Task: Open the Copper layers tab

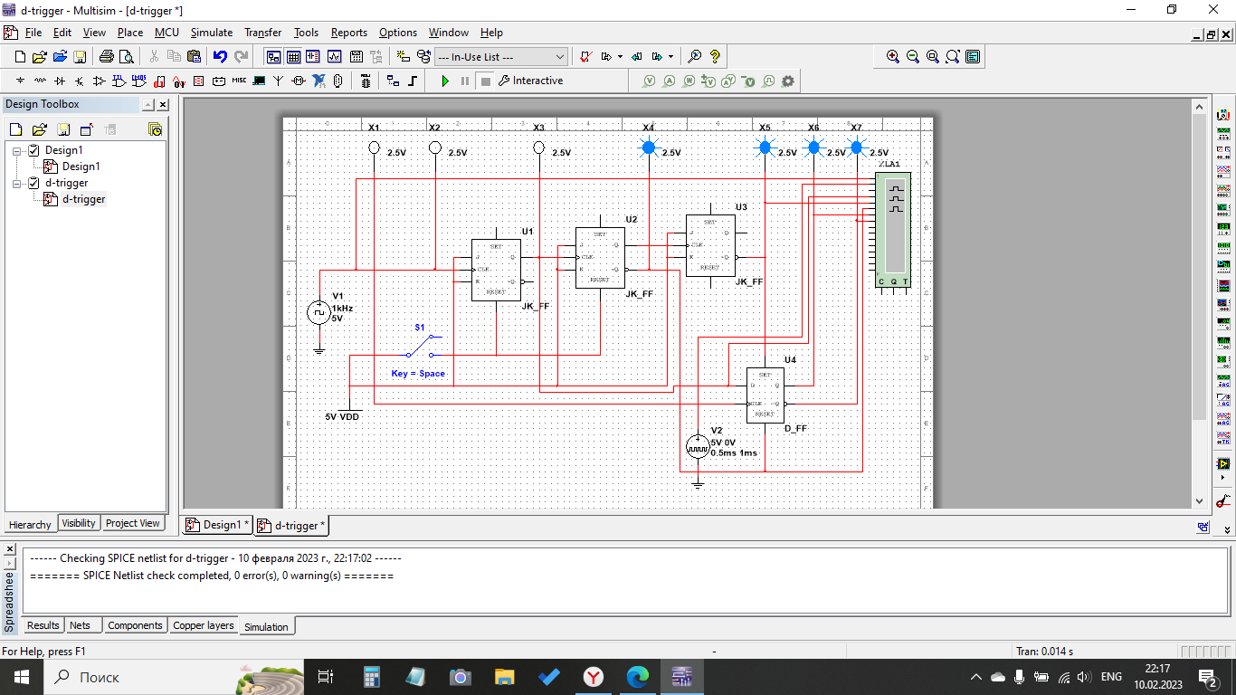Action: pos(204,625)
